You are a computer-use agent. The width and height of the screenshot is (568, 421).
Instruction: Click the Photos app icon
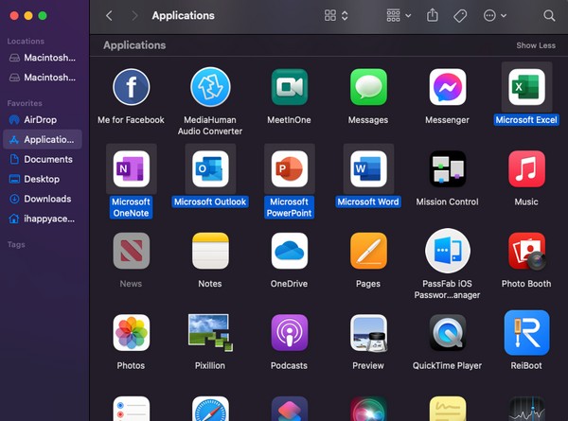coord(132,333)
